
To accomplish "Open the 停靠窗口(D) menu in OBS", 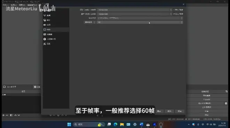I will tap(32, 5).
